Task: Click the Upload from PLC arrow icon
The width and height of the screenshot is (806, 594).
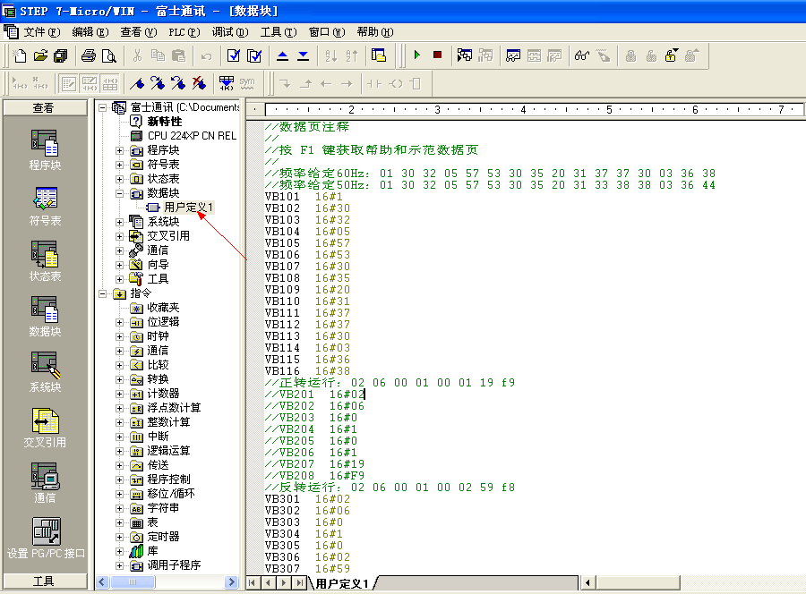Action: pos(282,55)
